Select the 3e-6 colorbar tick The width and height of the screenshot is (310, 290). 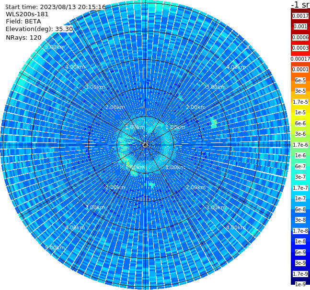[x=300, y=134]
